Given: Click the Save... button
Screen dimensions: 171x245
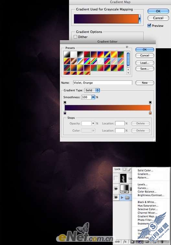Looking at the screenshot, I should 145,69.
